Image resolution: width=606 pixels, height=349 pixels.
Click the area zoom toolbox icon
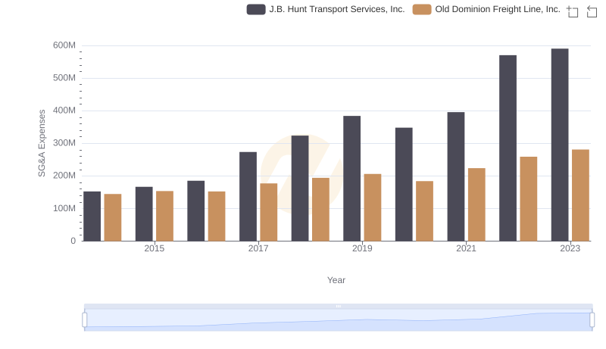coord(573,11)
